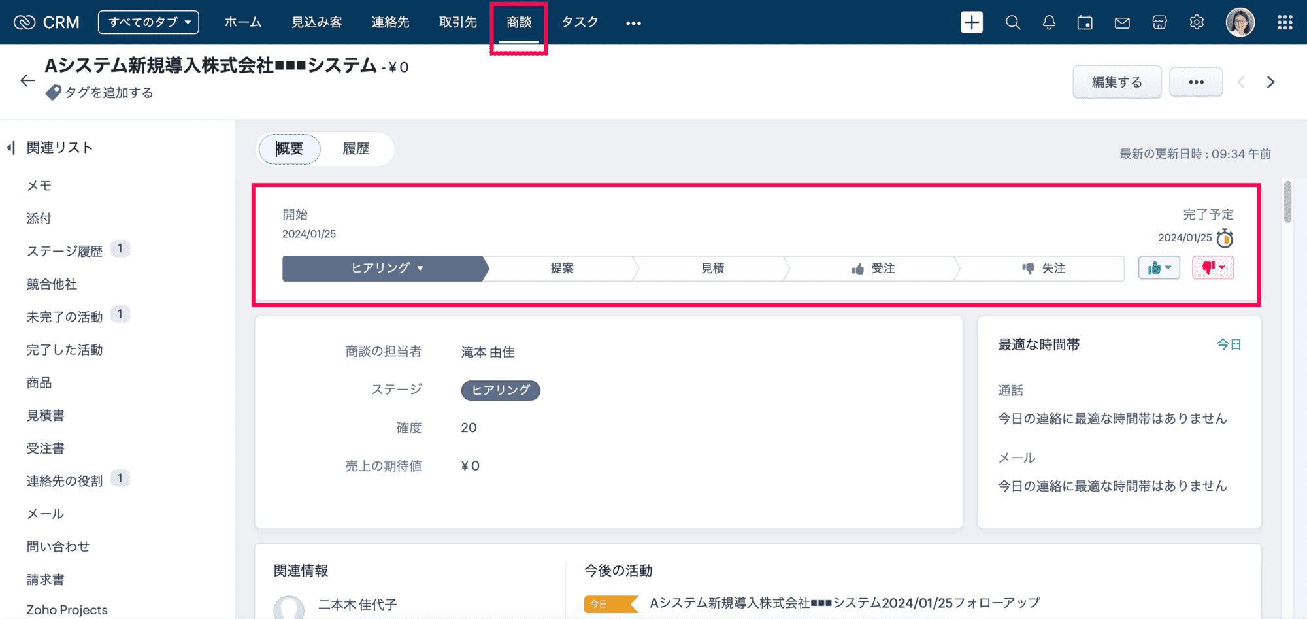Open 未完了の活動 in related list
The image size is (1307, 619).
(65, 317)
